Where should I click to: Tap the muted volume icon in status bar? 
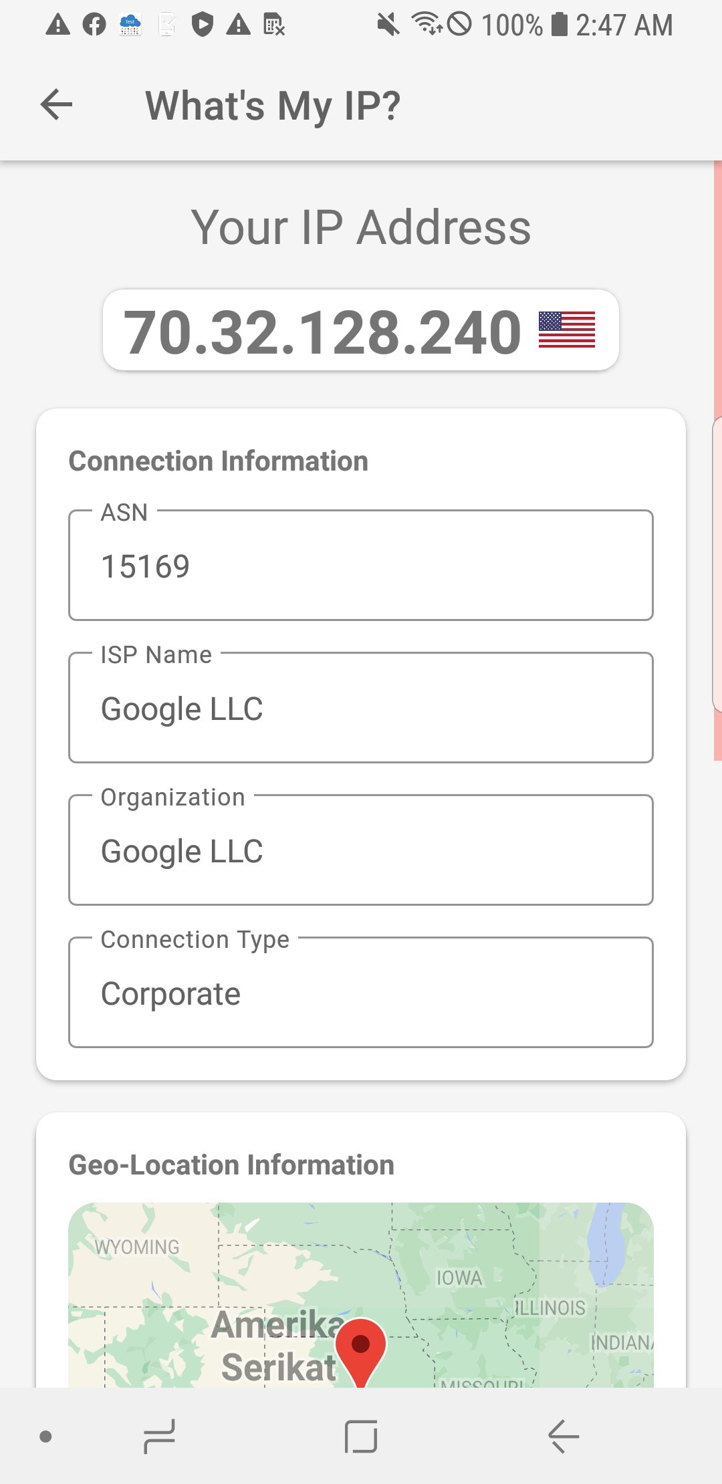tap(388, 25)
